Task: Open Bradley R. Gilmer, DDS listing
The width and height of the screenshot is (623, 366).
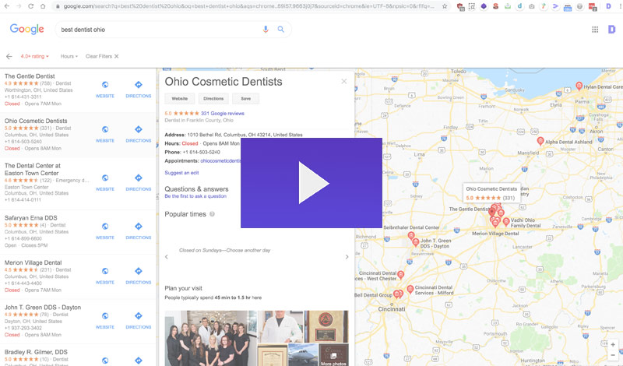Action: tap(36, 352)
